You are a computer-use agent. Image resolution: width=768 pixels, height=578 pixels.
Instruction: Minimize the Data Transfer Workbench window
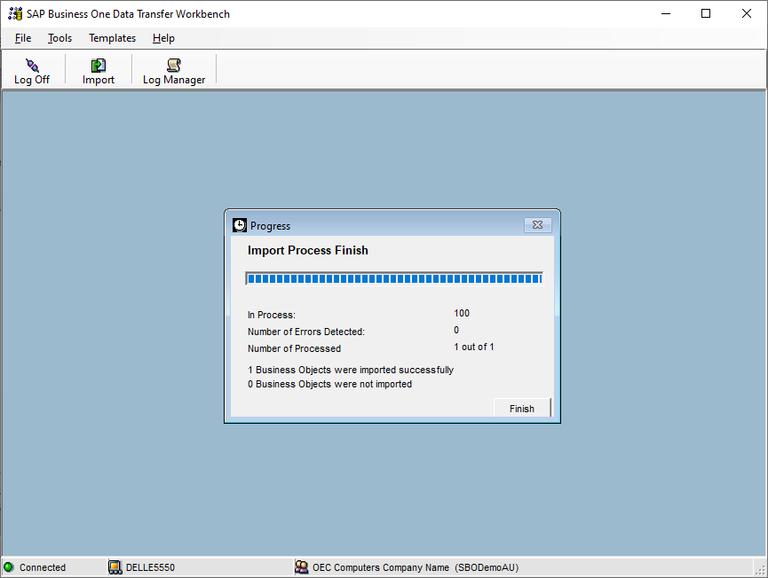[x=666, y=13]
